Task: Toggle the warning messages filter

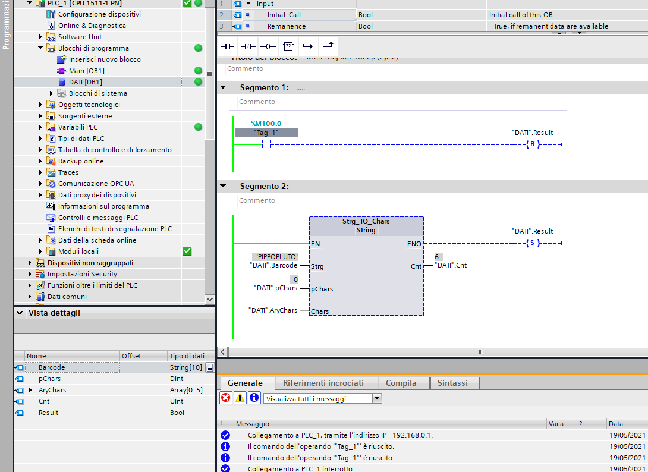Action: [x=240, y=398]
